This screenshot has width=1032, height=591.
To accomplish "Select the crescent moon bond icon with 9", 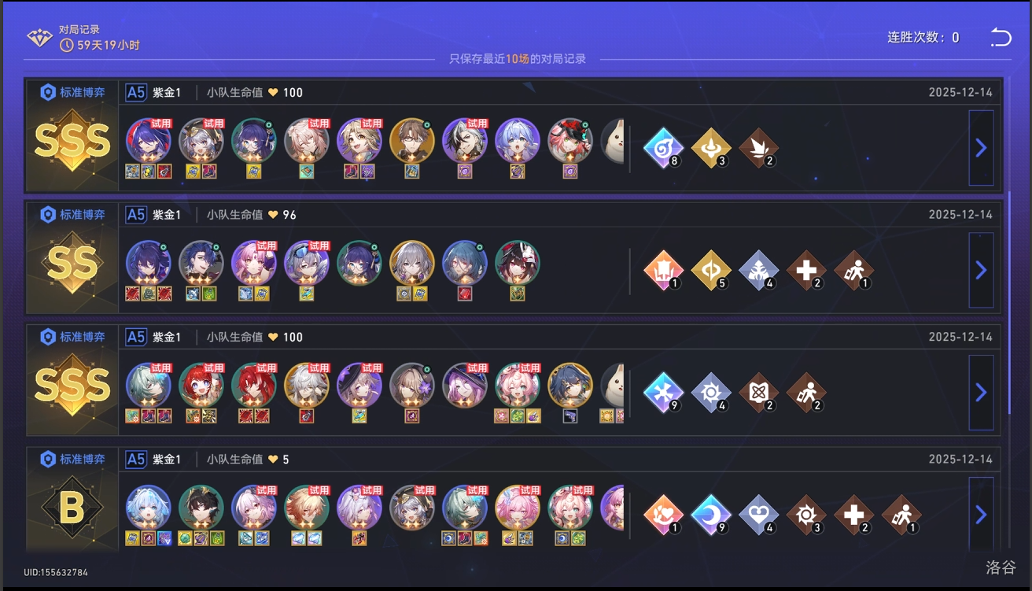I will coord(711,515).
